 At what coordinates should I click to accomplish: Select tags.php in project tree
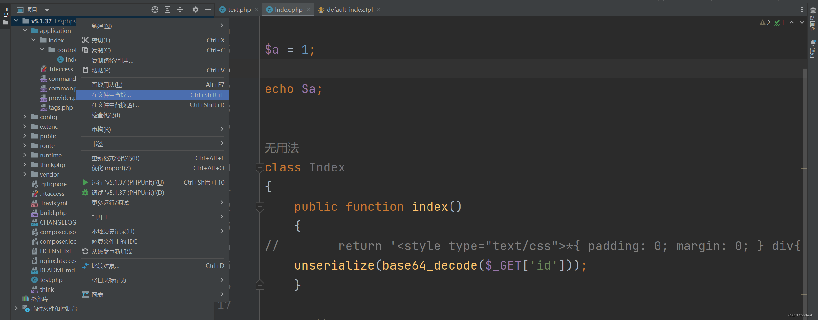60,107
